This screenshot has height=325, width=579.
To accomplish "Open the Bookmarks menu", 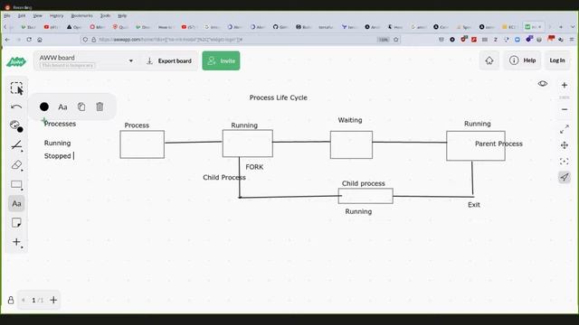I will 82,16.
